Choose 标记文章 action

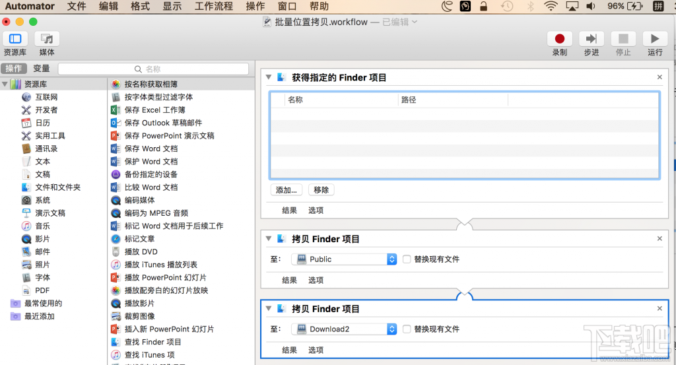pyautogui.click(x=139, y=239)
